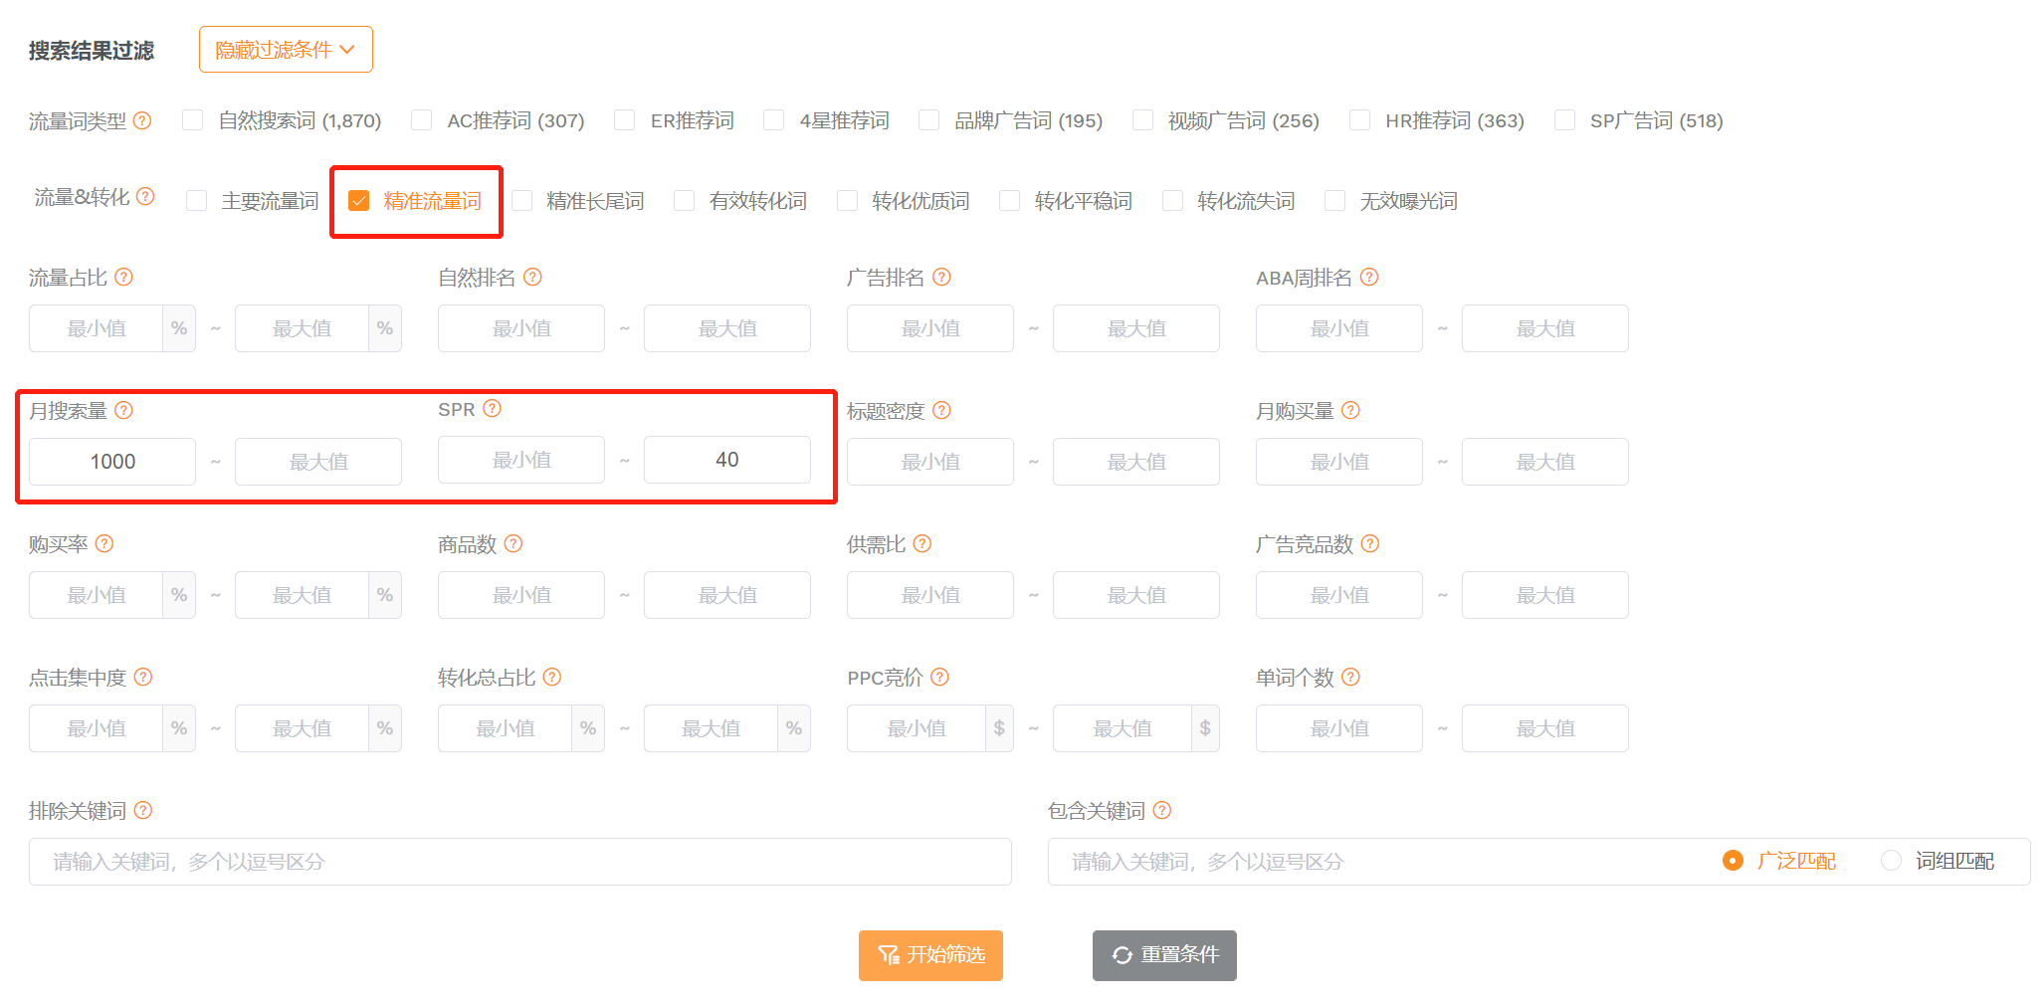Select the 词组匹配 radio button
The image size is (2043, 1004).
(x=1891, y=861)
